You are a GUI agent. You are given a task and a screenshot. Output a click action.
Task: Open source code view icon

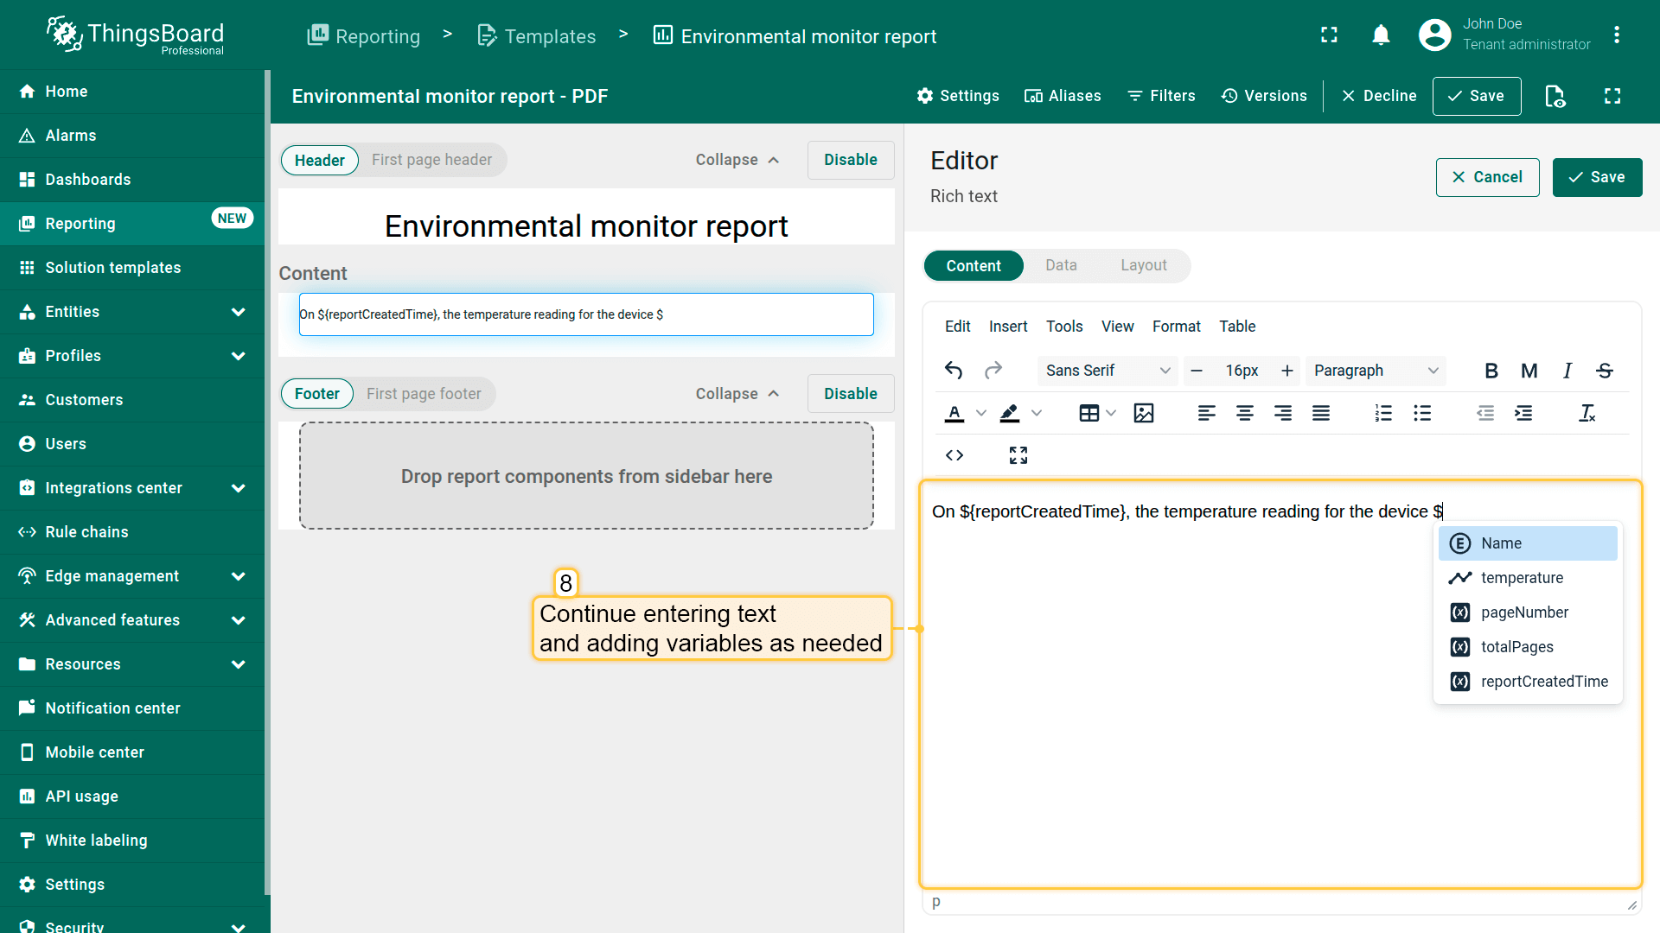954,455
